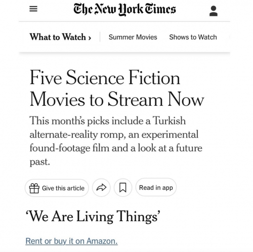253x252 pixels.
Task: Switch to the Shows to Watch tab
Action: (193, 37)
